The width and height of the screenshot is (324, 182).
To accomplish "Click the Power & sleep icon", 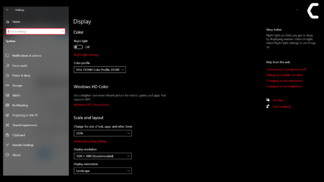I will click(8, 75).
